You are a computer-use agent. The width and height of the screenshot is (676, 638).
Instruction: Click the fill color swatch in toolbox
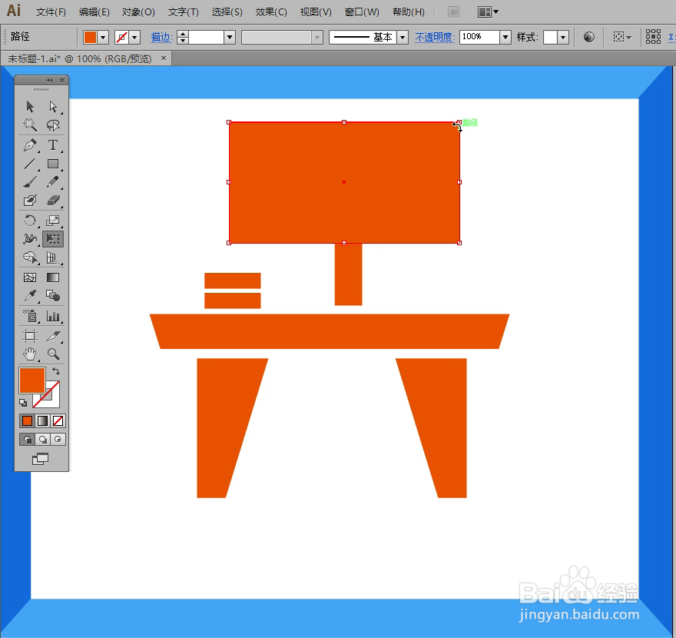[32, 380]
